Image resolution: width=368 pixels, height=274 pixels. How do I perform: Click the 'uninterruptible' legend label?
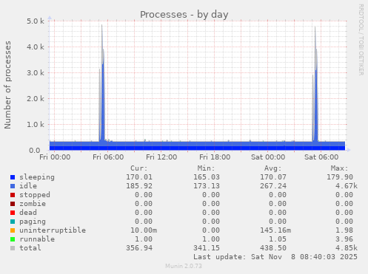click(53, 230)
